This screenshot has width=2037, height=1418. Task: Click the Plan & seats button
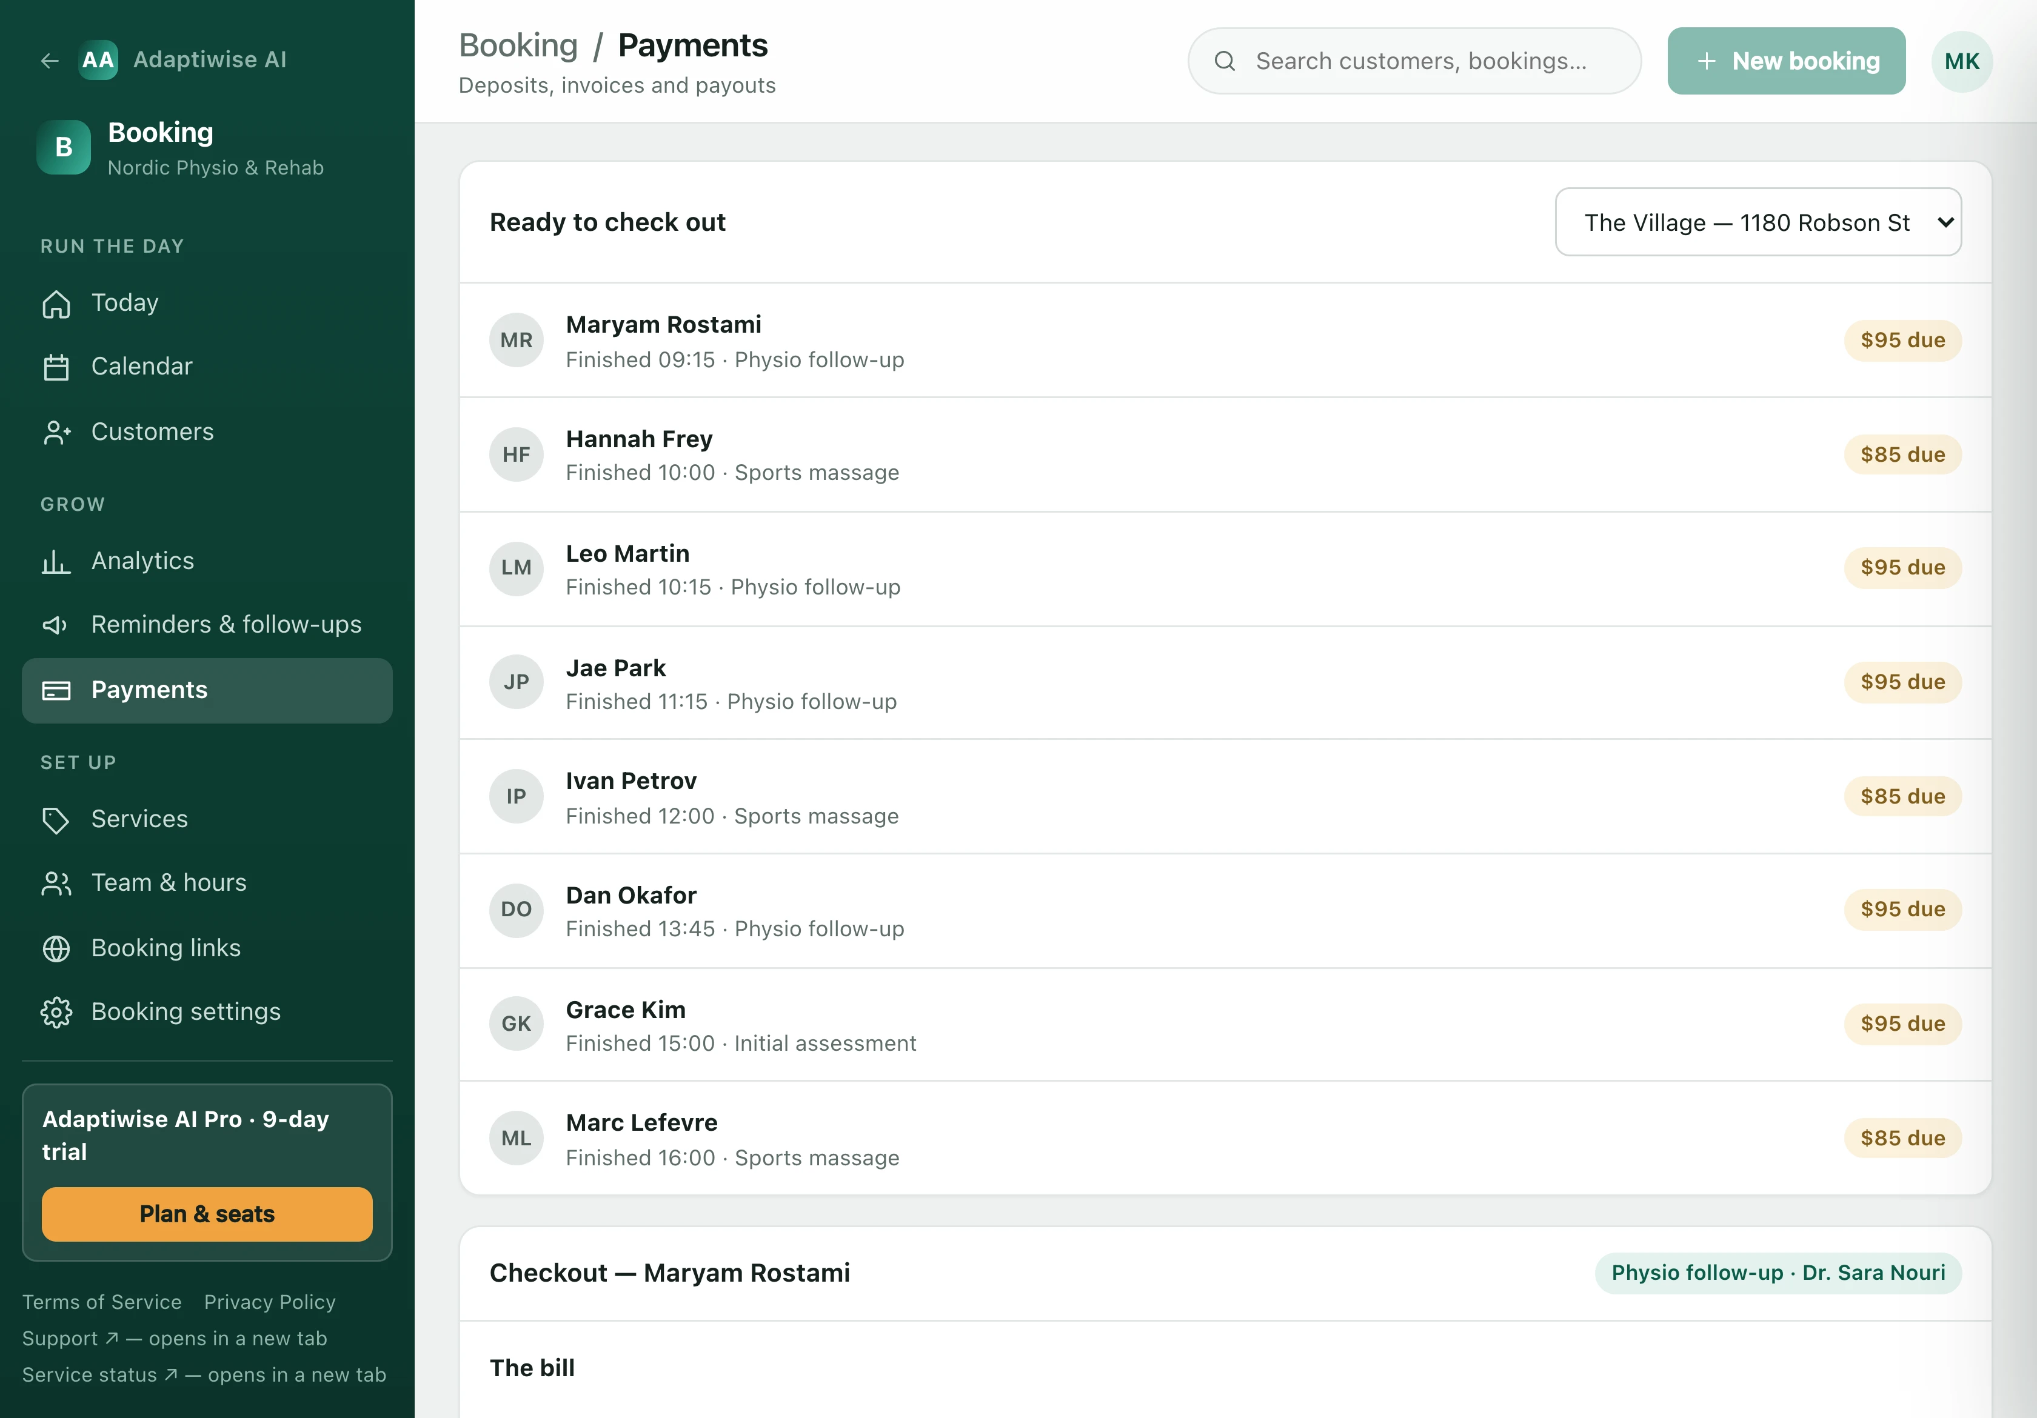pos(207,1214)
